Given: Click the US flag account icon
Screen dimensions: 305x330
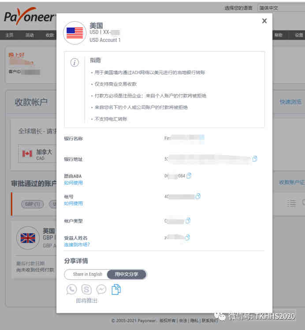Looking at the screenshot, I should [x=75, y=33].
